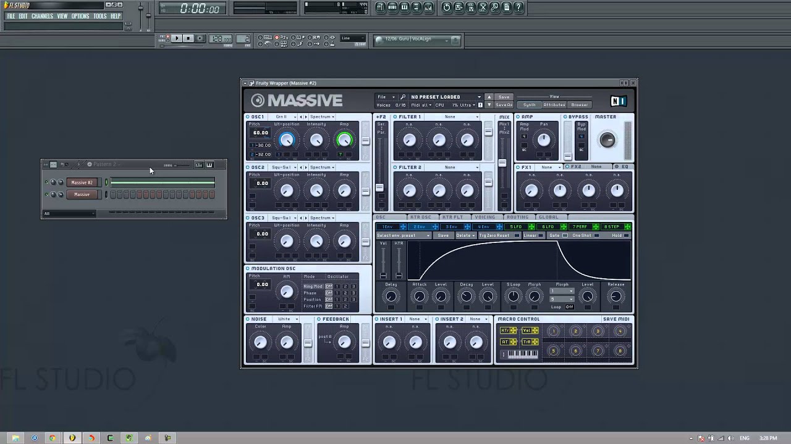Viewport: 791px width, 444px height.
Task: Open the FL Studio FILE menu
Action: coord(11,16)
